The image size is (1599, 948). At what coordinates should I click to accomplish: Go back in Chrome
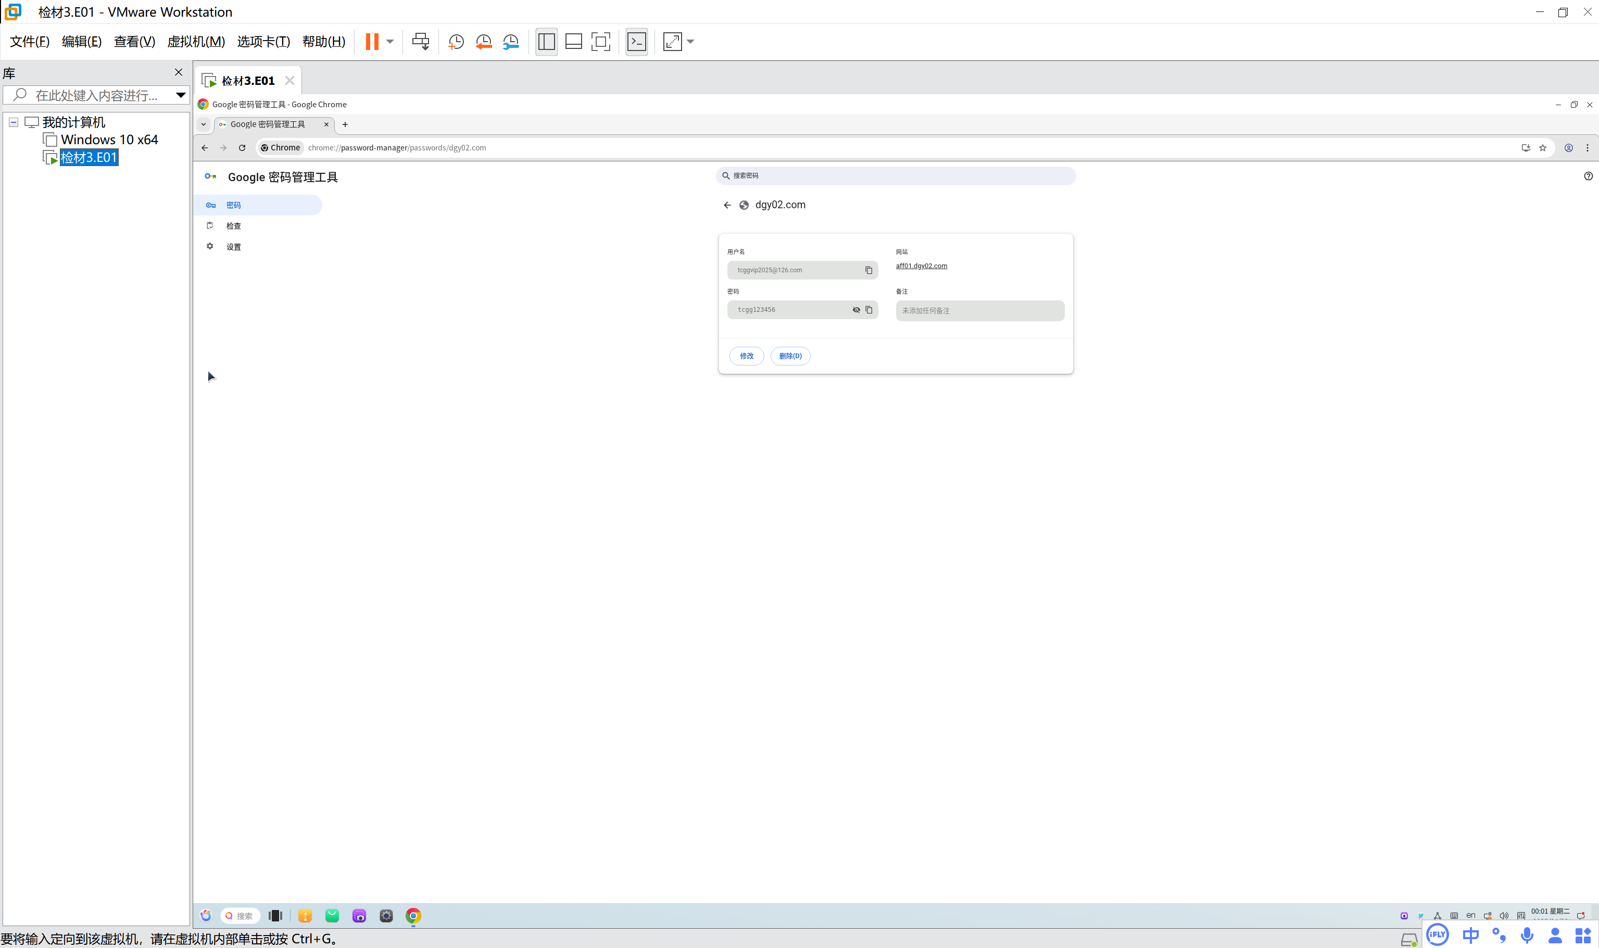point(205,147)
